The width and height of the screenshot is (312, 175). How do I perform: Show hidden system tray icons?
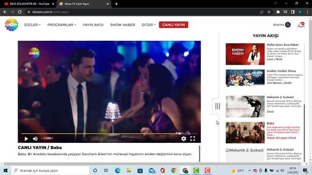click(x=249, y=171)
